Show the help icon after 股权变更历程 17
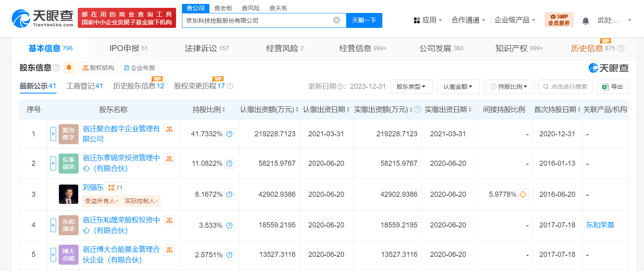644x271 pixels. (230, 86)
